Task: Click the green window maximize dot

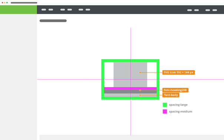Action: coord(7,3)
